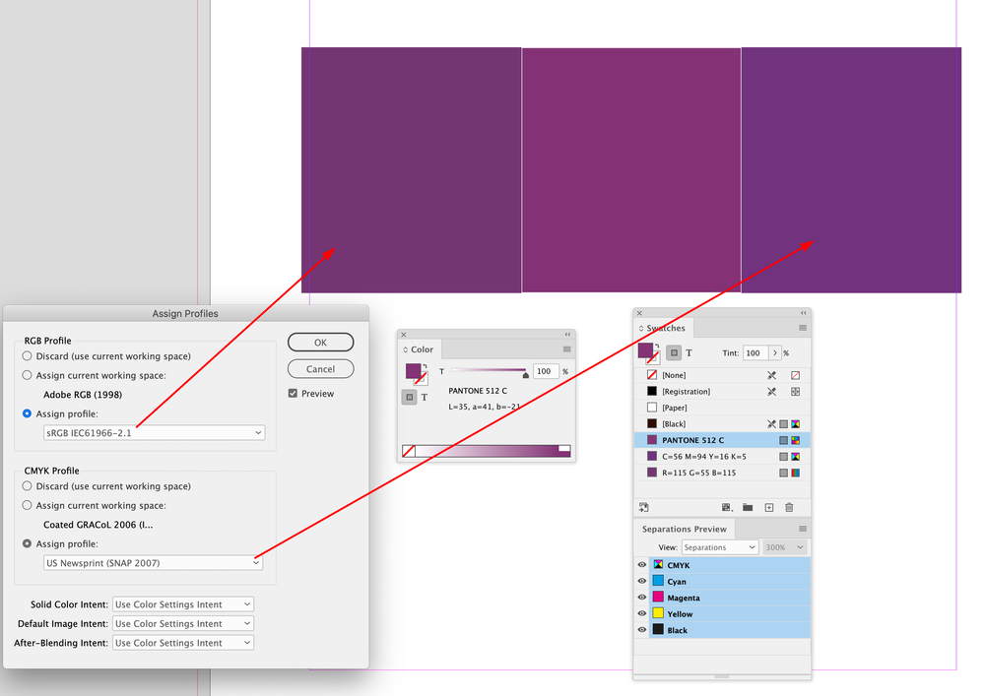The image size is (984, 696).
Task: Select the PANTONE 512 C swatch row
Action: click(722, 440)
